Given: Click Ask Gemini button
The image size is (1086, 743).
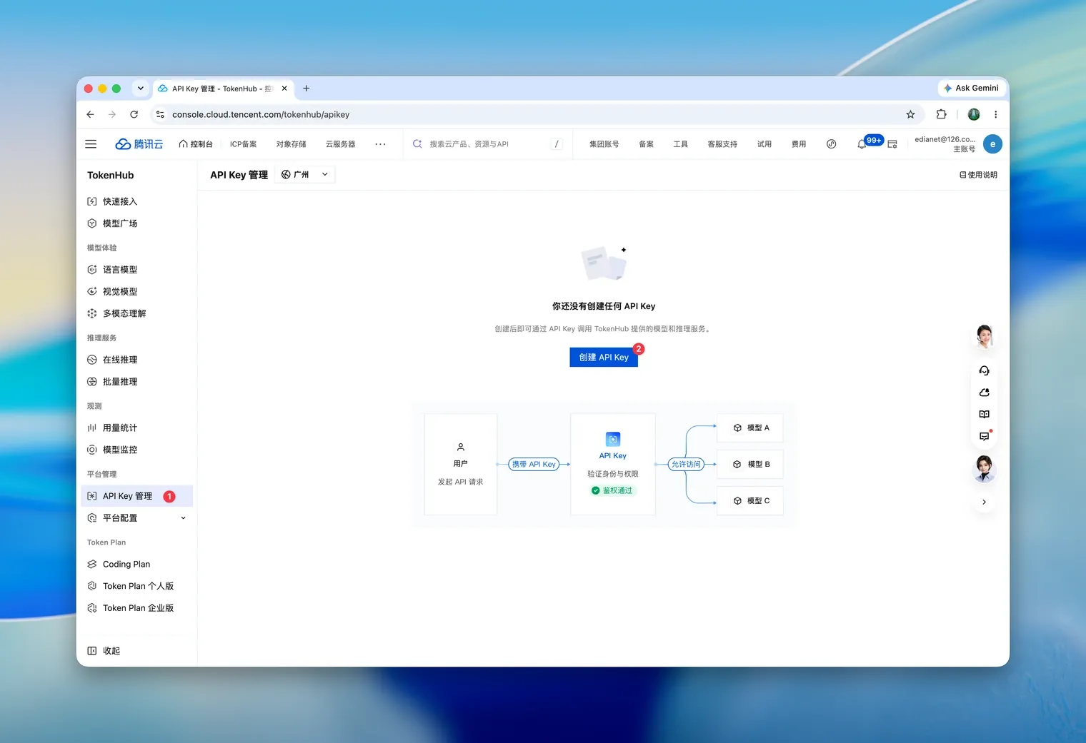Looking at the screenshot, I should [971, 88].
